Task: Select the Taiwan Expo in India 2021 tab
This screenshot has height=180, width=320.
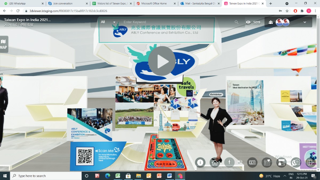Action: pos(244,3)
